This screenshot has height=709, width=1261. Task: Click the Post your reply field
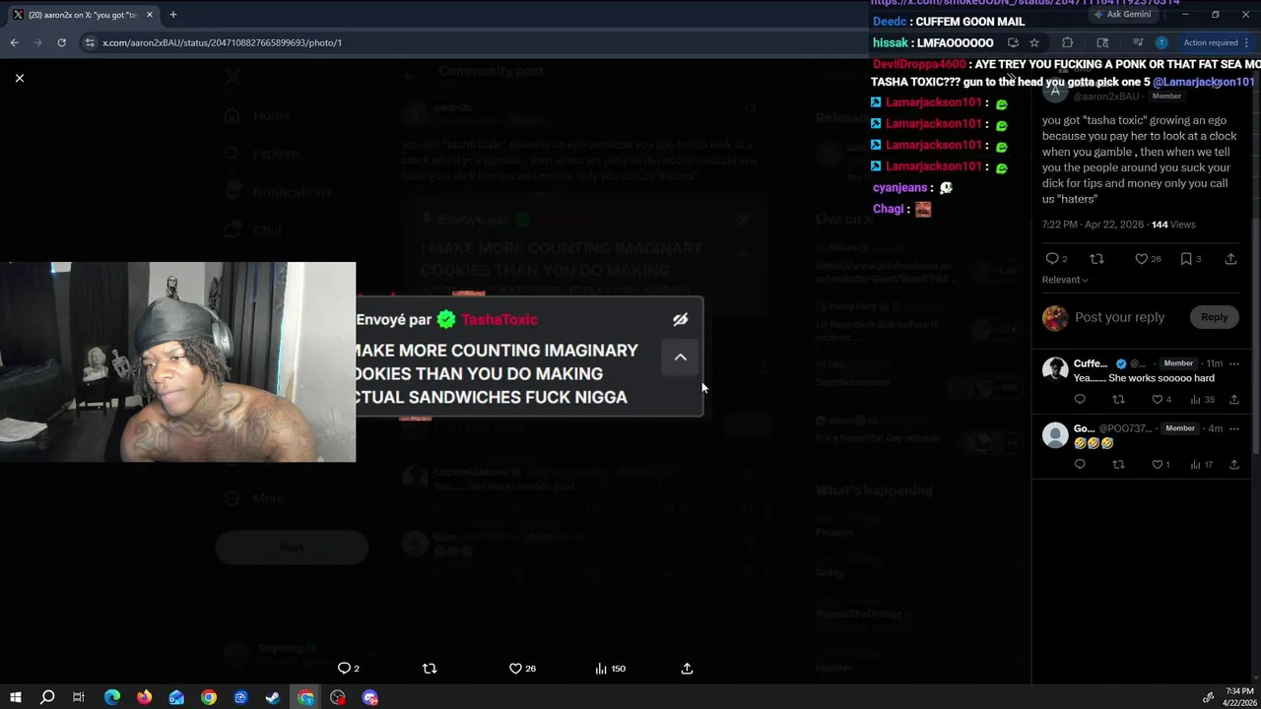(1119, 317)
